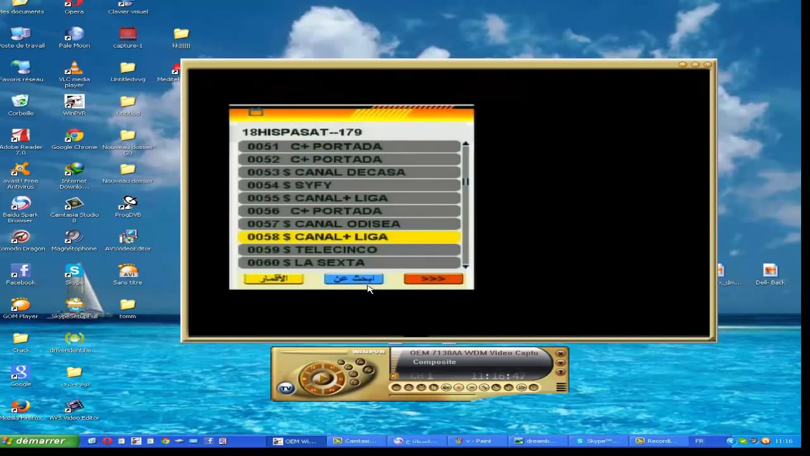
Task: Open GOM Player desktop icon
Action: pyautogui.click(x=20, y=308)
